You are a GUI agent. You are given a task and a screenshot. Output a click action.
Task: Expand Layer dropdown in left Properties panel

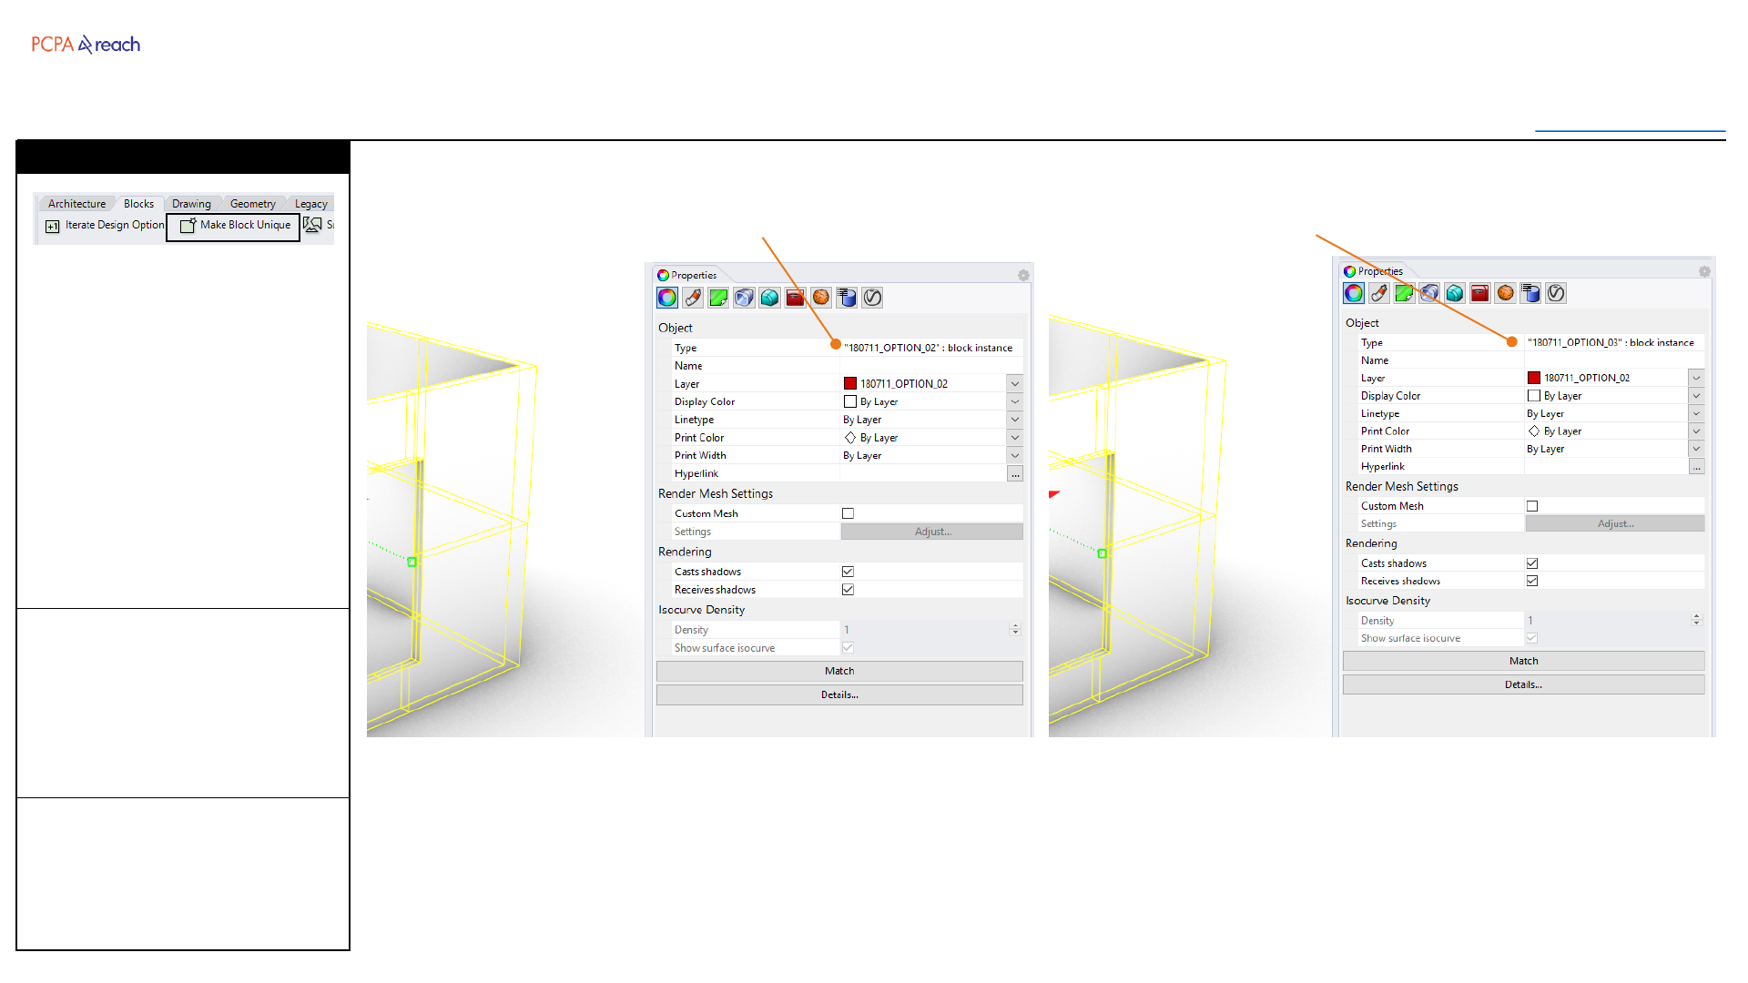[1015, 384]
